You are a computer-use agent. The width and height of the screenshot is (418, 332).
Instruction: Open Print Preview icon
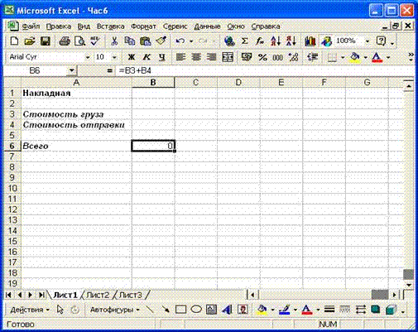coord(80,41)
